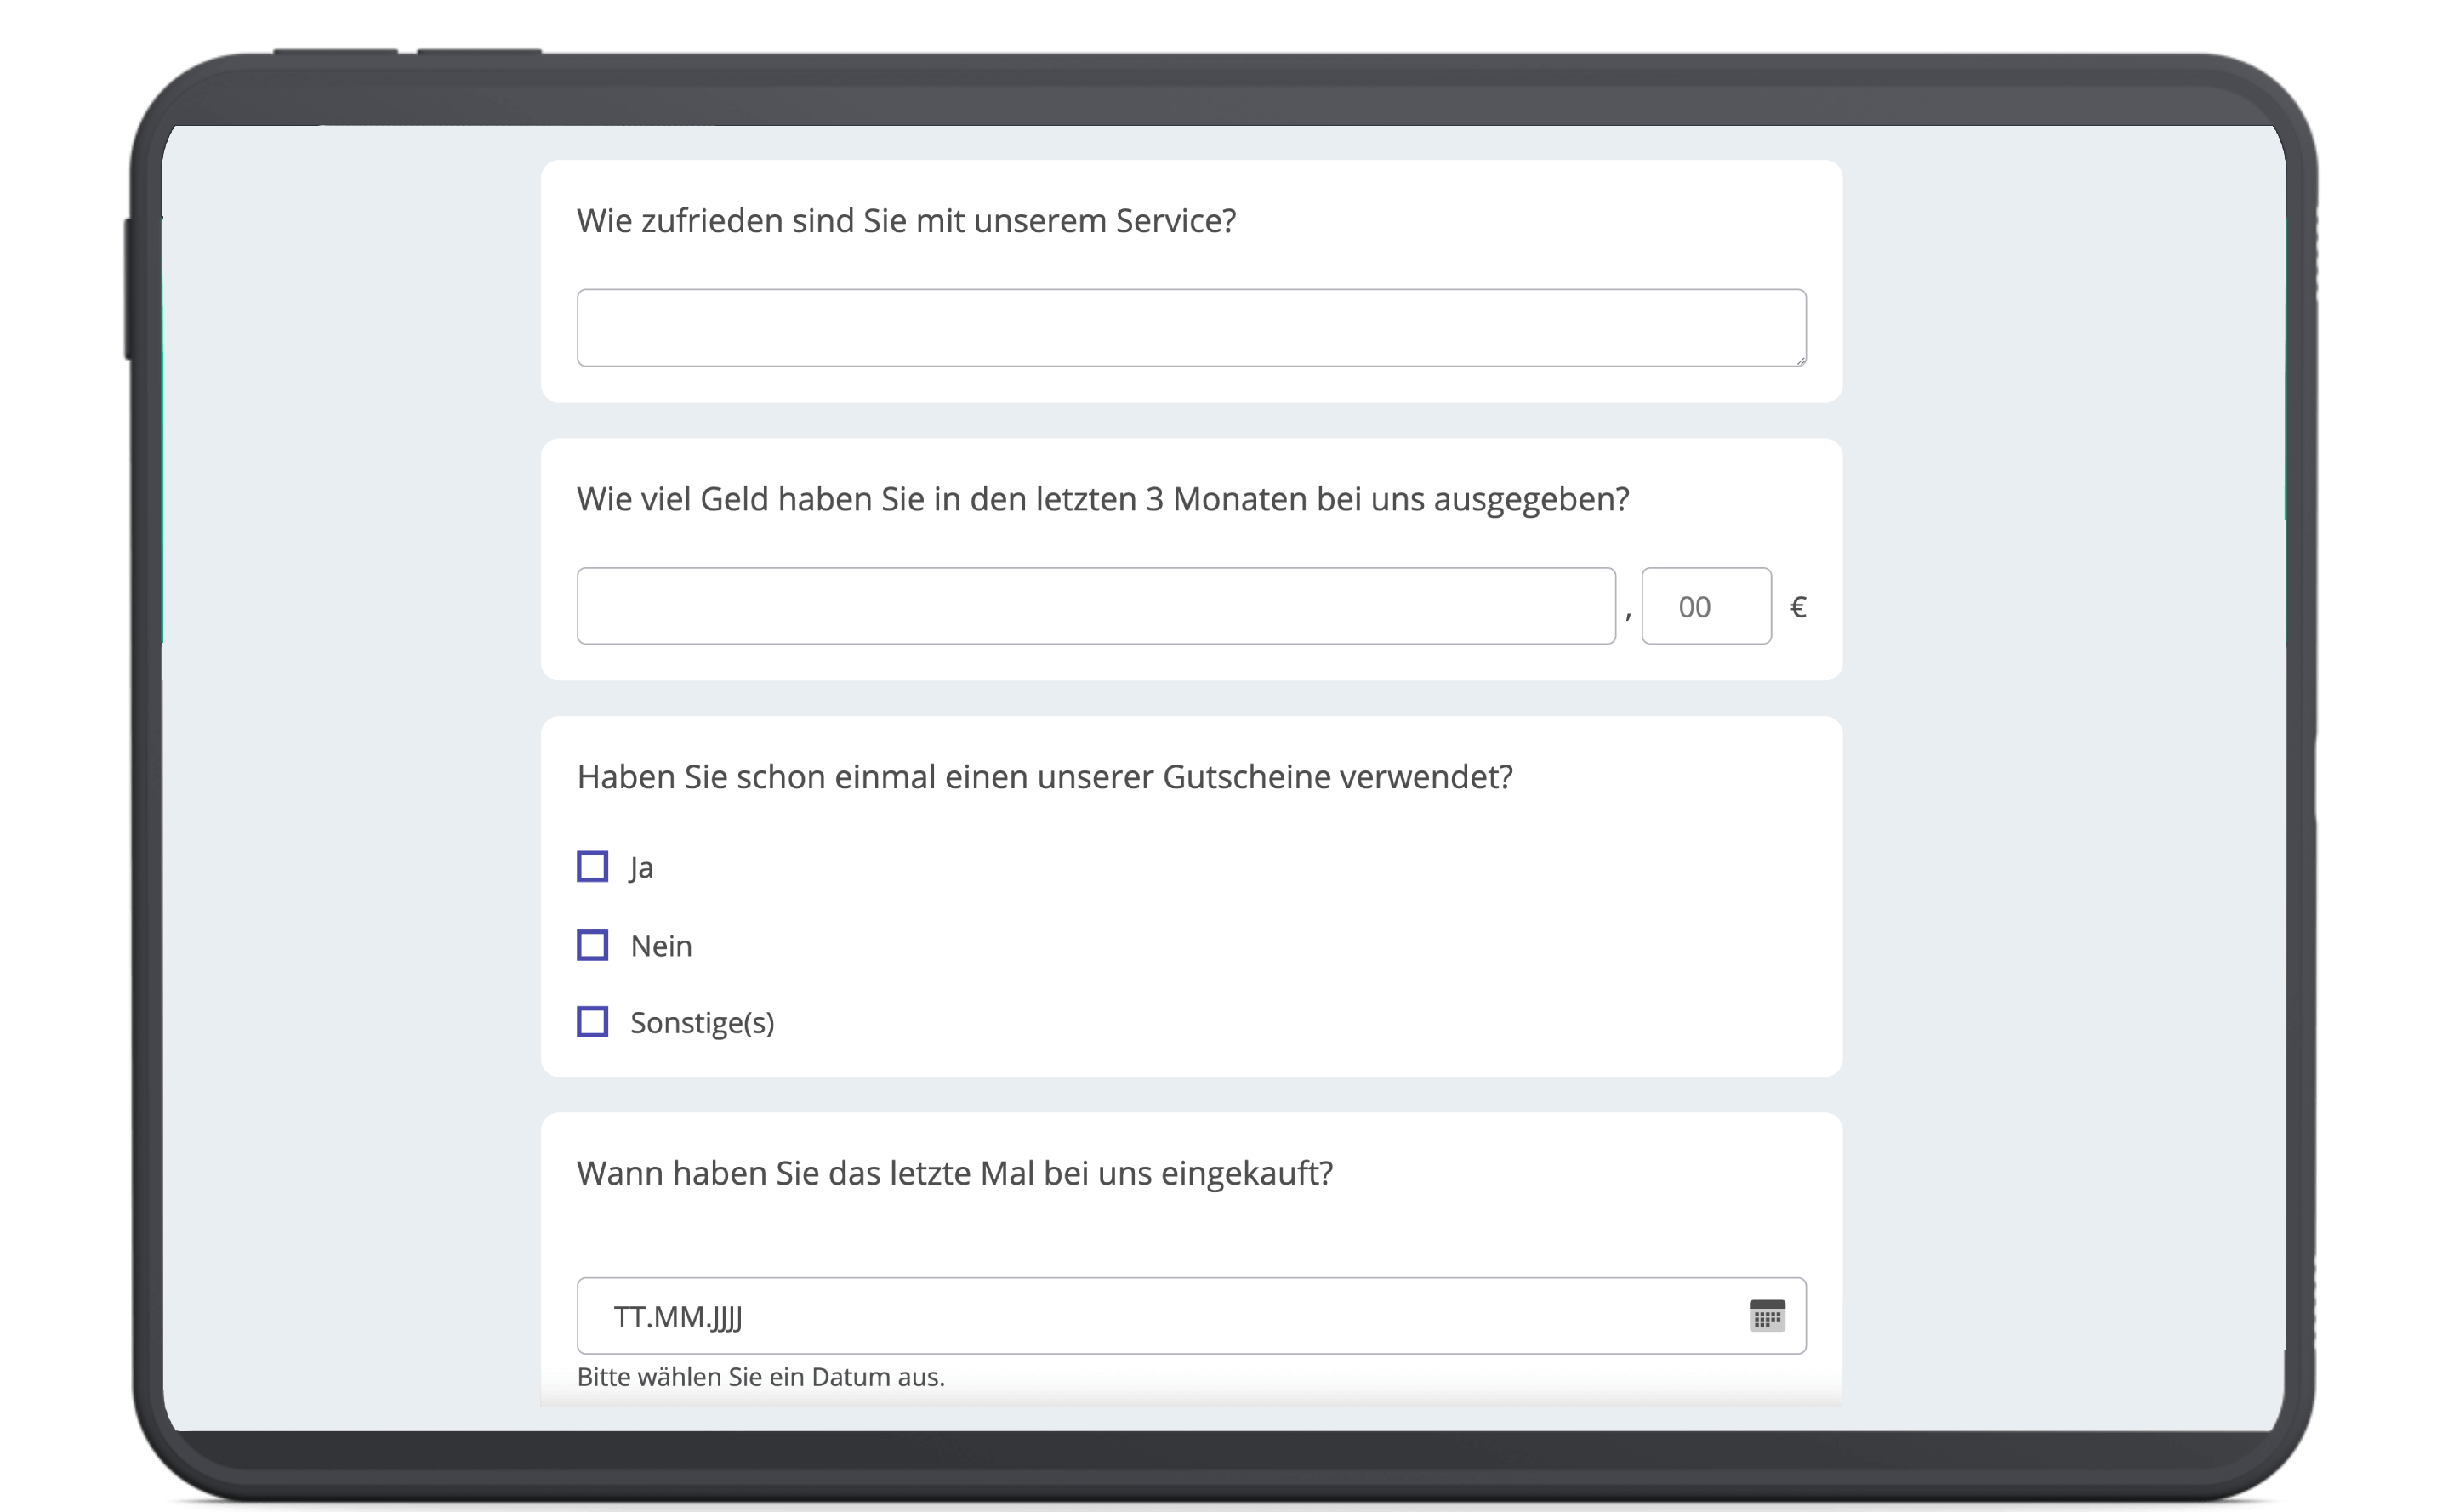Click the euro amount input field
The height and width of the screenshot is (1512, 2448).
(1096, 606)
